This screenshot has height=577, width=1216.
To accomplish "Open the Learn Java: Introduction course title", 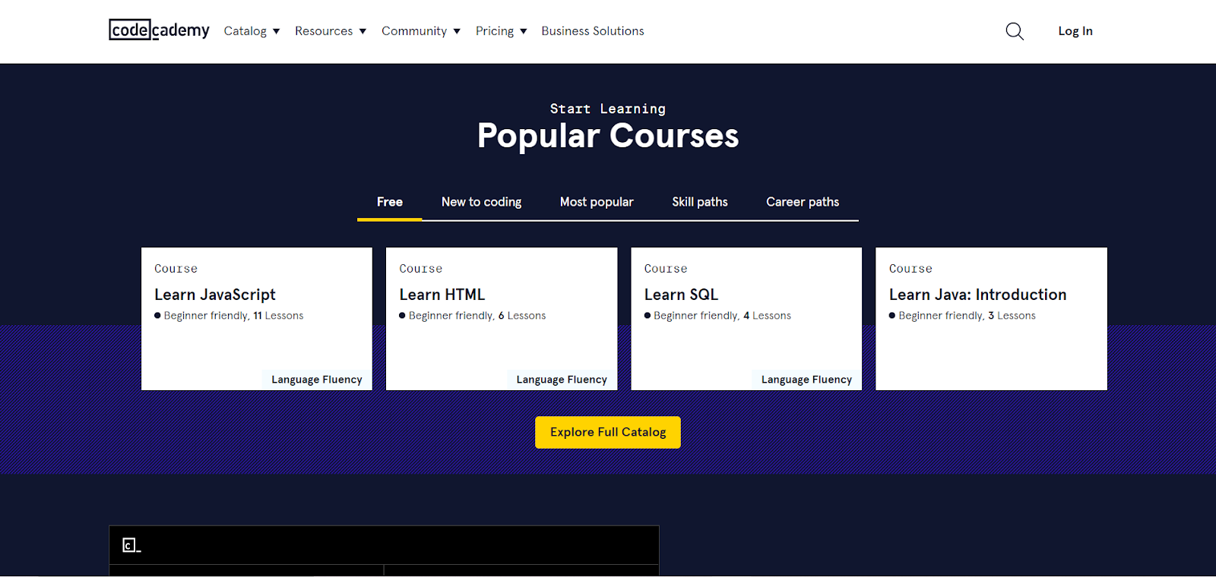I will 978,295.
